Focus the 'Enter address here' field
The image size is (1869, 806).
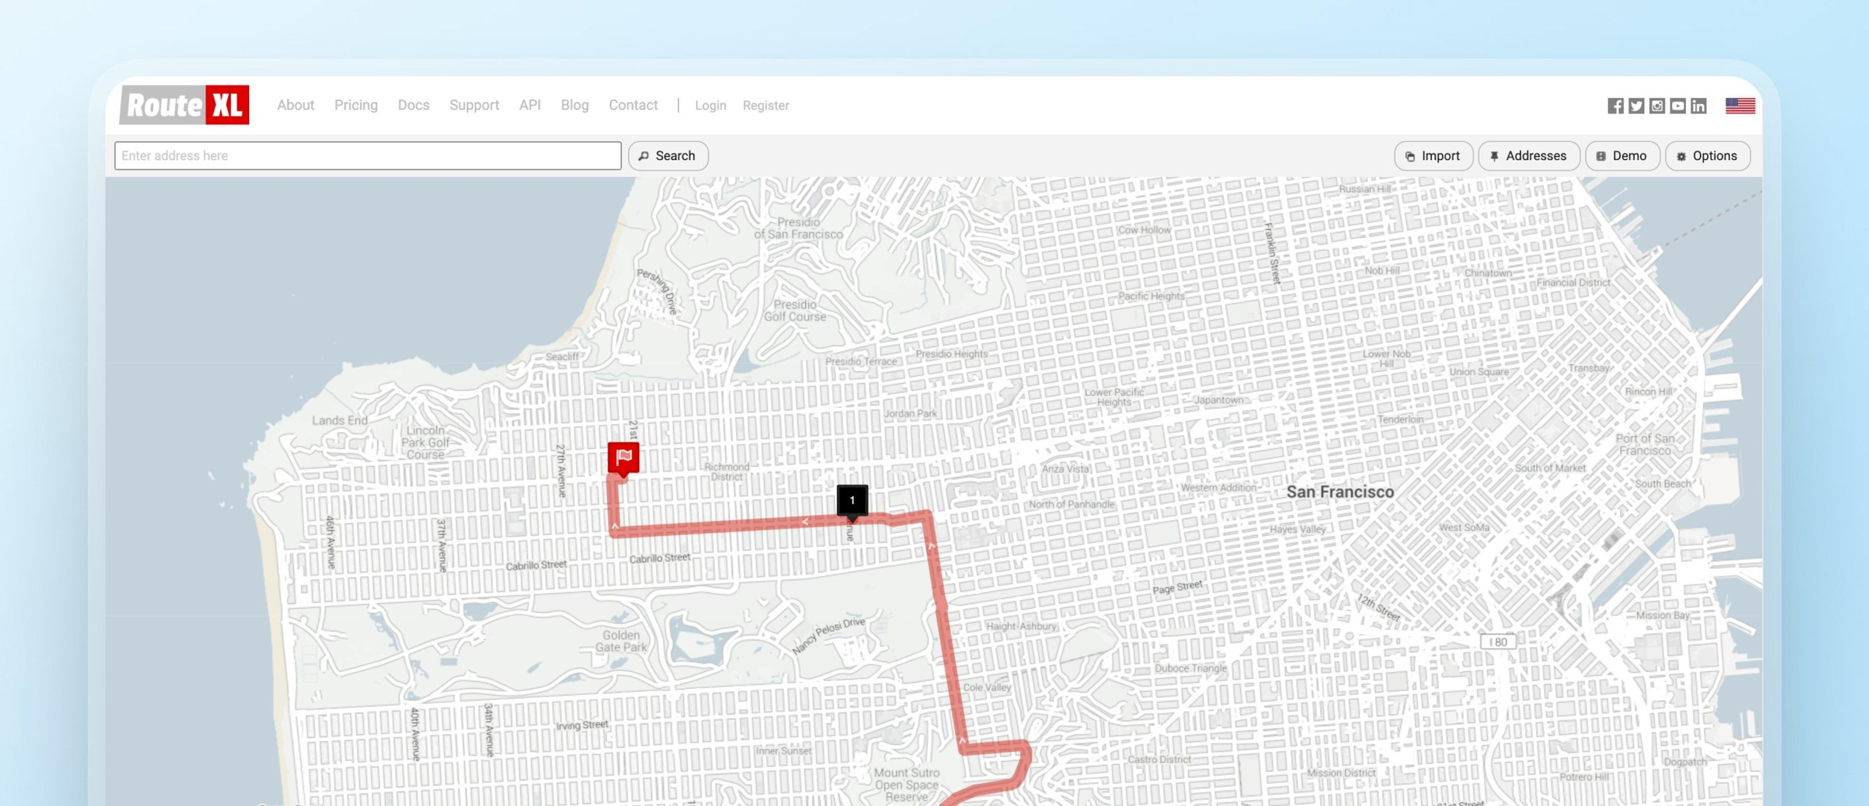(368, 156)
